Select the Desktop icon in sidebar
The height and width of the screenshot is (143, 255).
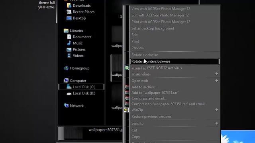tap(69, 18)
